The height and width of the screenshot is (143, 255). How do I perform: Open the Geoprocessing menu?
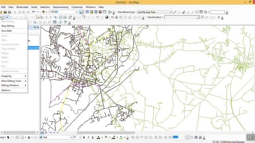click(61, 7)
